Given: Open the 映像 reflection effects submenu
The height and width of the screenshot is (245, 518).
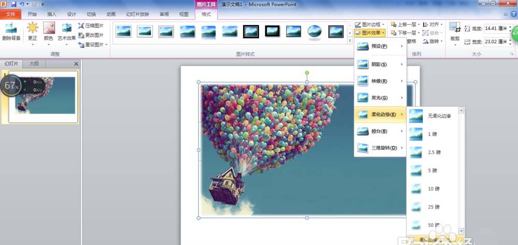Looking at the screenshot, I should [x=380, y=81].
